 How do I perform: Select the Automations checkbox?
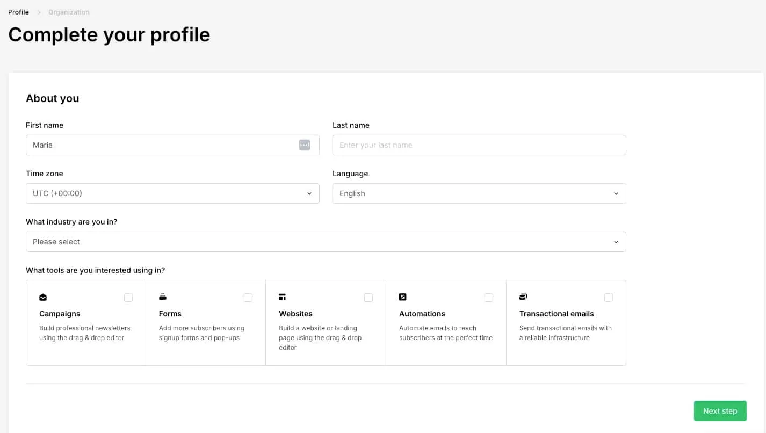[489, 298]
